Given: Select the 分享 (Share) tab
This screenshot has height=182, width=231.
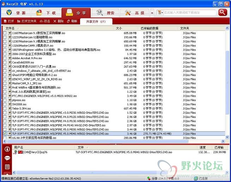Looking at the screenshot, I should tap(76, 13).
